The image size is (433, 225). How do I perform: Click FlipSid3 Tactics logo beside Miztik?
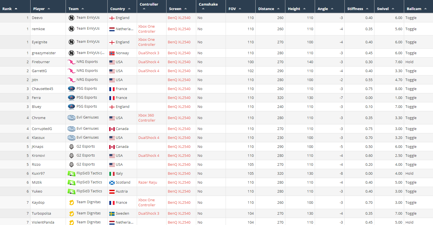pyautogui.click(x=71, y=183)
